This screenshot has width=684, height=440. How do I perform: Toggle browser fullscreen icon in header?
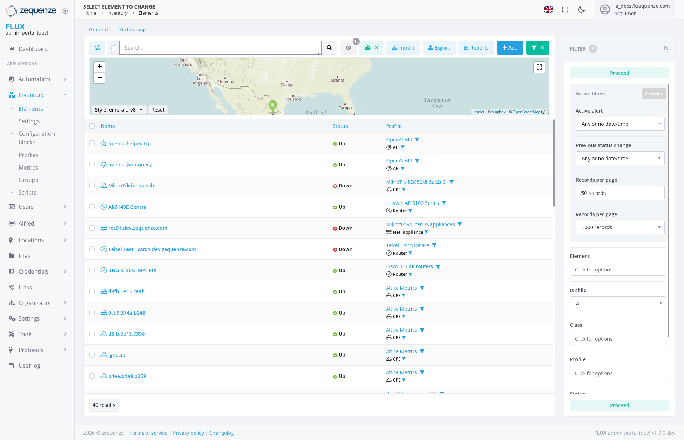(x=565, y=10)
